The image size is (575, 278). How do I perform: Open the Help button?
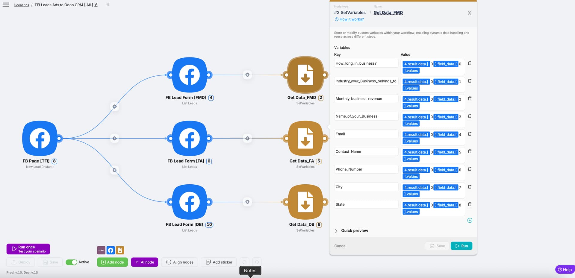pos(565,270)
